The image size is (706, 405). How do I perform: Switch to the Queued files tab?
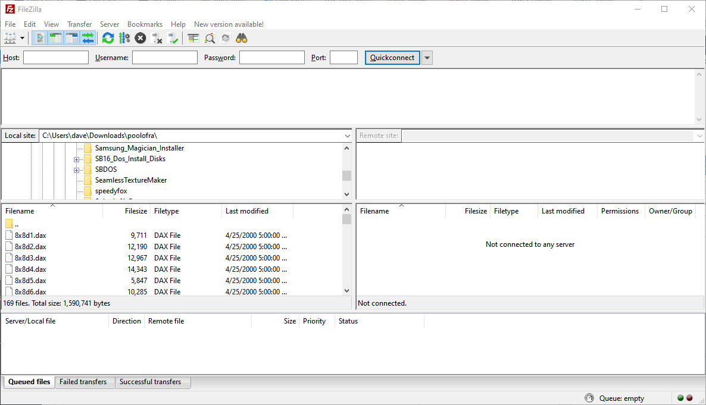pos(29,382)
